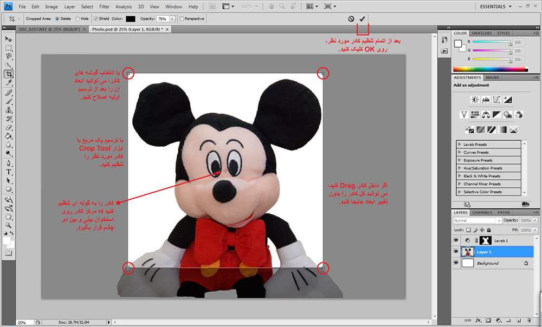Hide the Background layer
This screenshot has height=327, width=542.
point(456,263)
